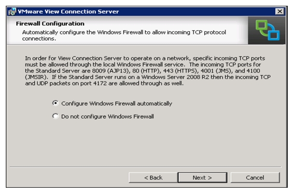
Task: Click the horizontal separator line above the buttons
Action: pyautogui.click(x=145, y=167)
